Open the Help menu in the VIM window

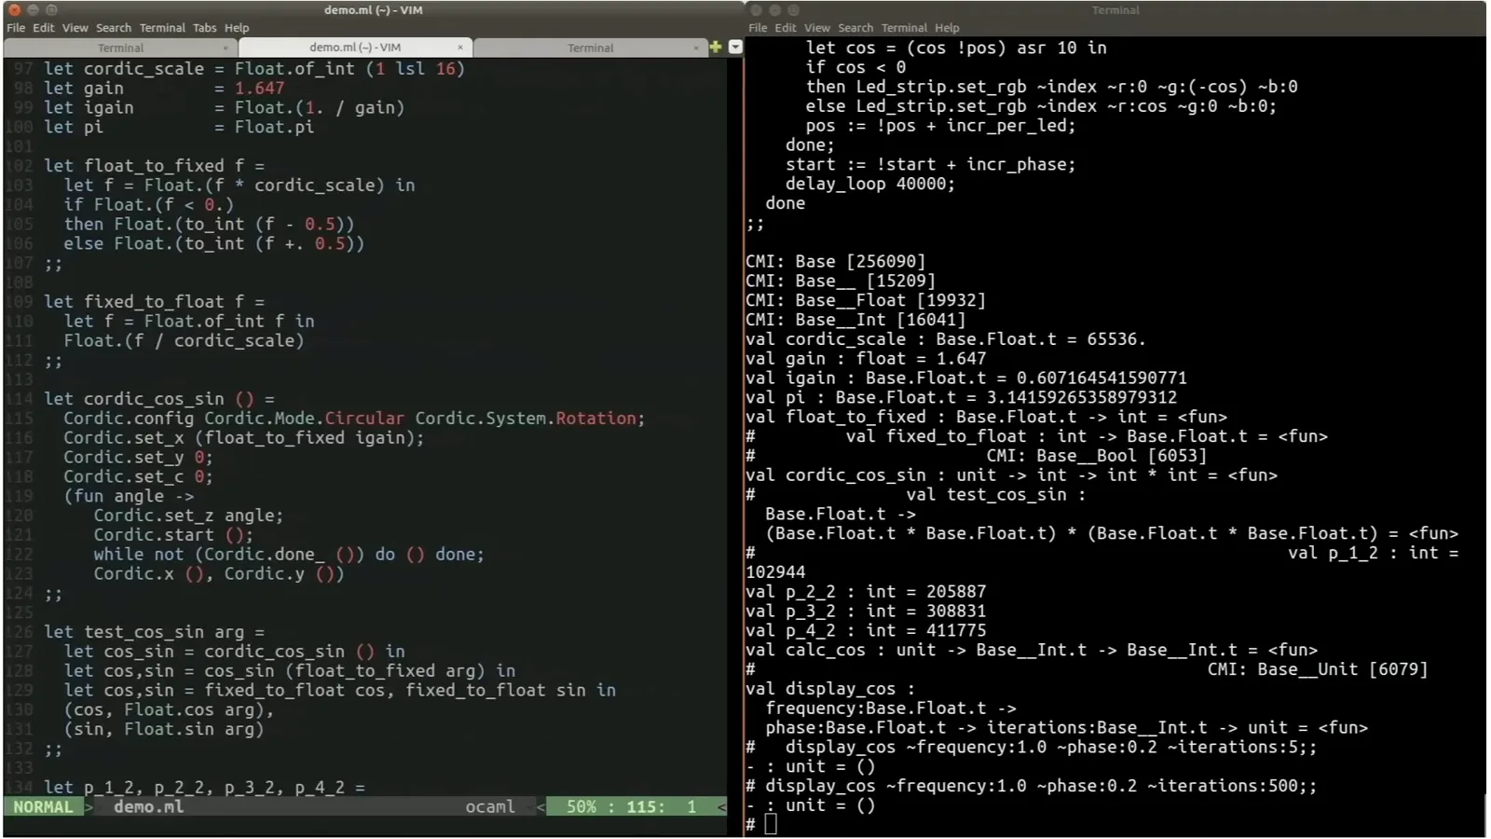tap(237, 28)
